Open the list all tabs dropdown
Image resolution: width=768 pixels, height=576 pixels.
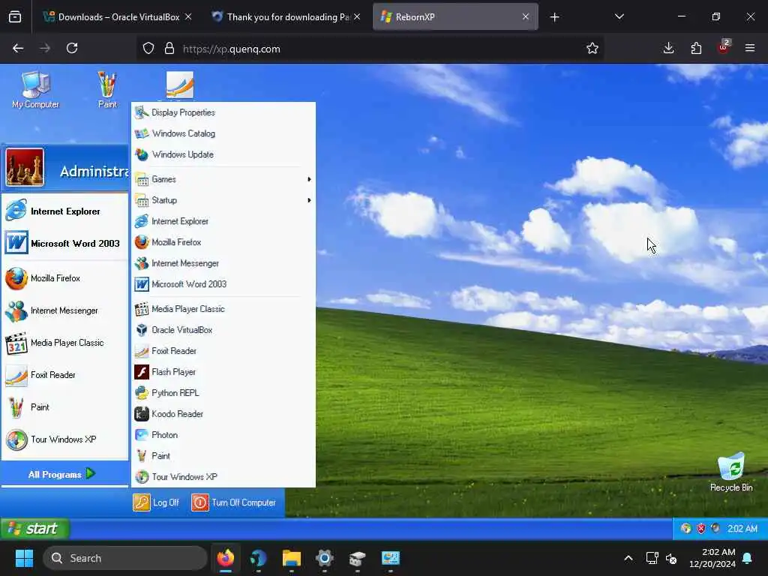point(619,16)
